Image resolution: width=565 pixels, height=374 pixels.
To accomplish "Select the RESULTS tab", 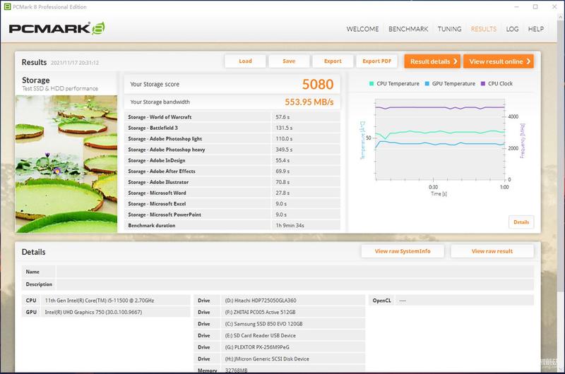I will pyautogui.click(x=484, y=29).
